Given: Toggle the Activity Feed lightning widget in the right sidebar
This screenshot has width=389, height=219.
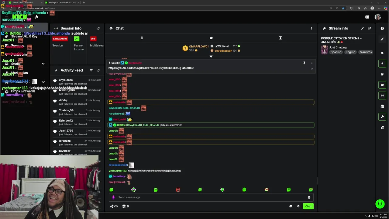Looking at the screenshot, I should [x=382, y=64].
